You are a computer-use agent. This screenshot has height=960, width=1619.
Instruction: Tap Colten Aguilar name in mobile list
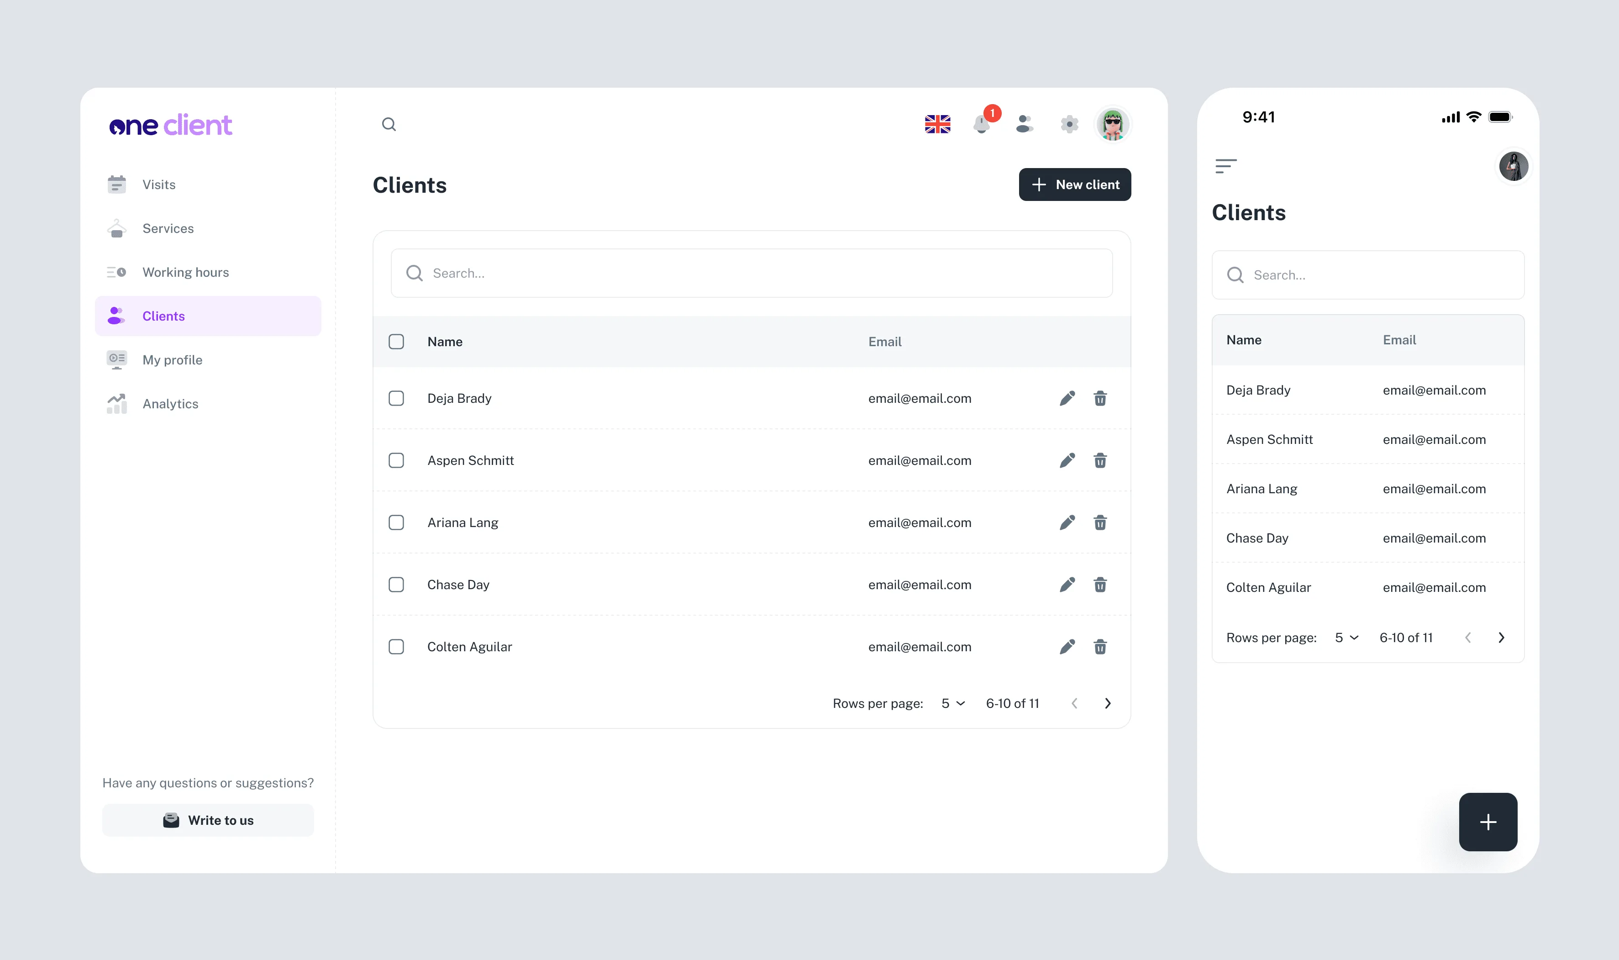pos(1268,587)
